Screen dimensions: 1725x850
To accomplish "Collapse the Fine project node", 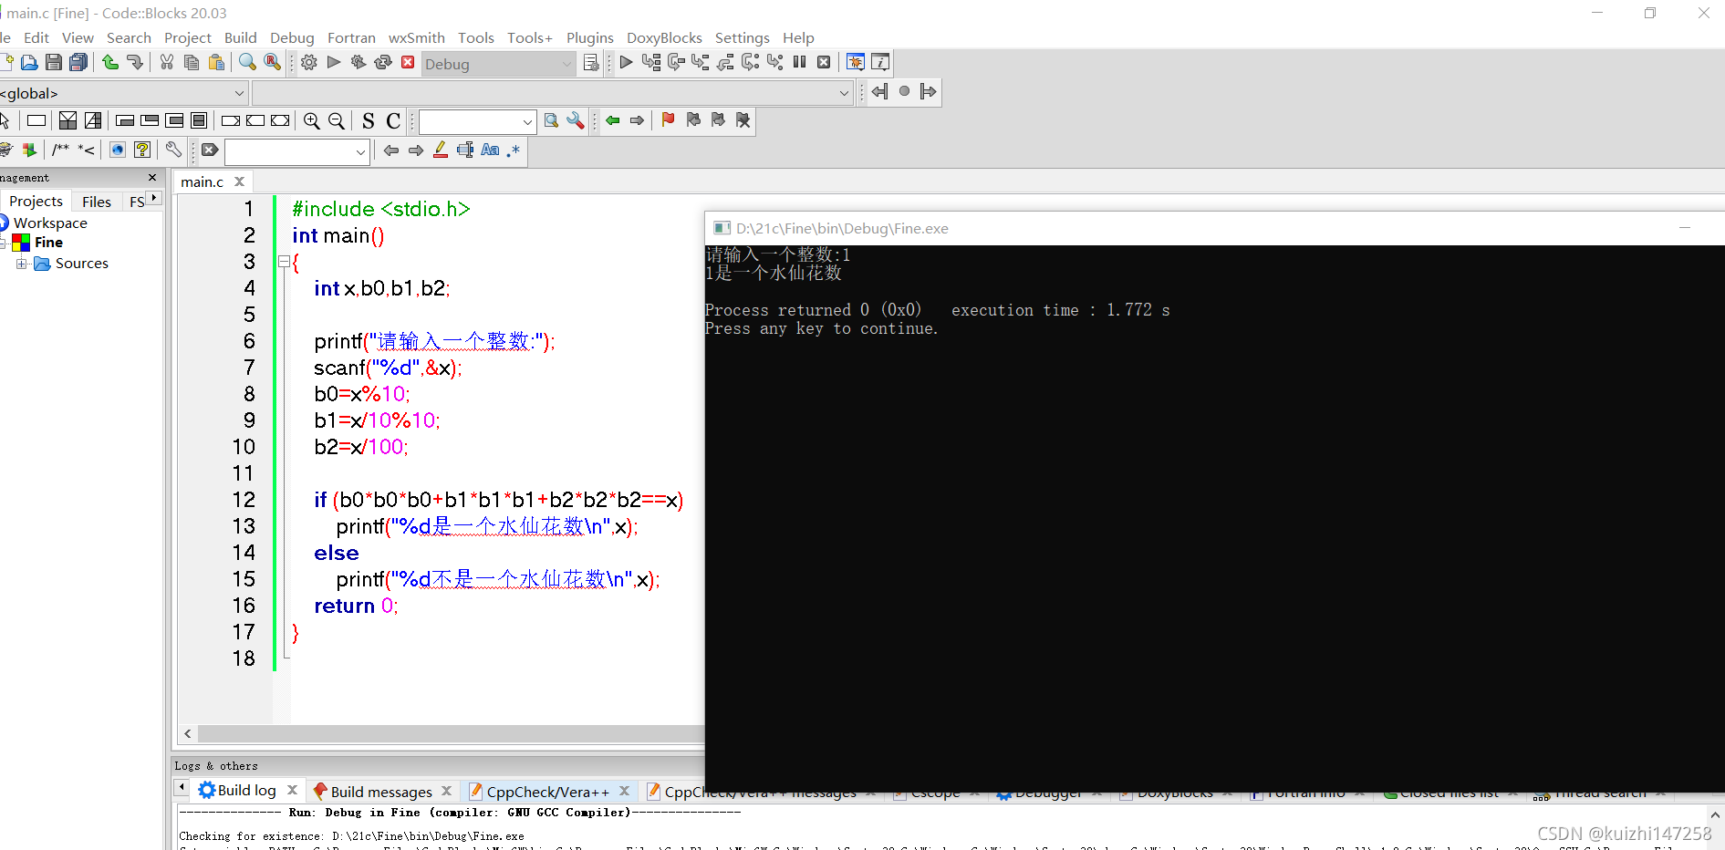I will [4, 243].
